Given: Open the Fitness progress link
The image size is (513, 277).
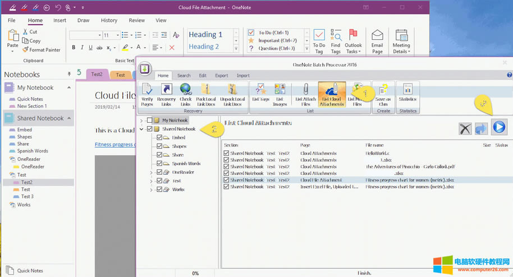Looking at the screenshot, I should coord(115,145).
